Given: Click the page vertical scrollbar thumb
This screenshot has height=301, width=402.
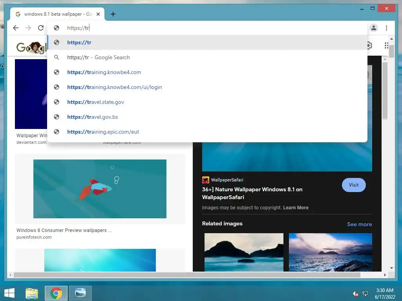Looking at the screenshot, I should click(x=391, y=51).
